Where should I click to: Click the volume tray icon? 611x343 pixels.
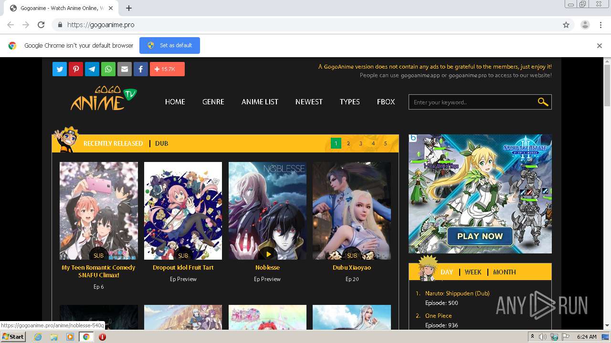543,337
